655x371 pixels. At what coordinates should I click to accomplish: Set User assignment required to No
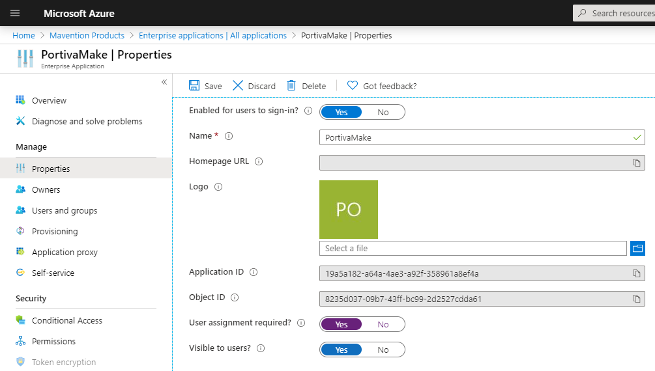[x=383, y=324]
